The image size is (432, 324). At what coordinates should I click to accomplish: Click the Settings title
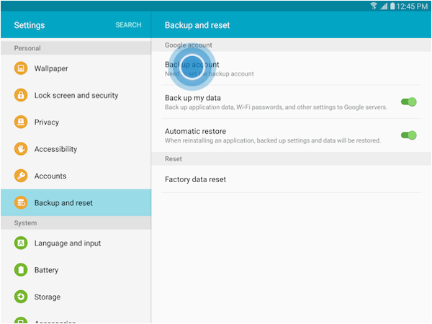click(x=30, y=25)
